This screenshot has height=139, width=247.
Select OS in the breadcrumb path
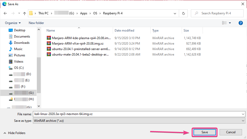(95, 13)
